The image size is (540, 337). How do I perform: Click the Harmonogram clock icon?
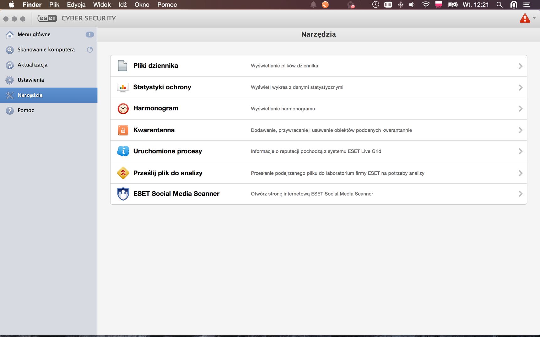pyautogui.click(x=123, y=109)
